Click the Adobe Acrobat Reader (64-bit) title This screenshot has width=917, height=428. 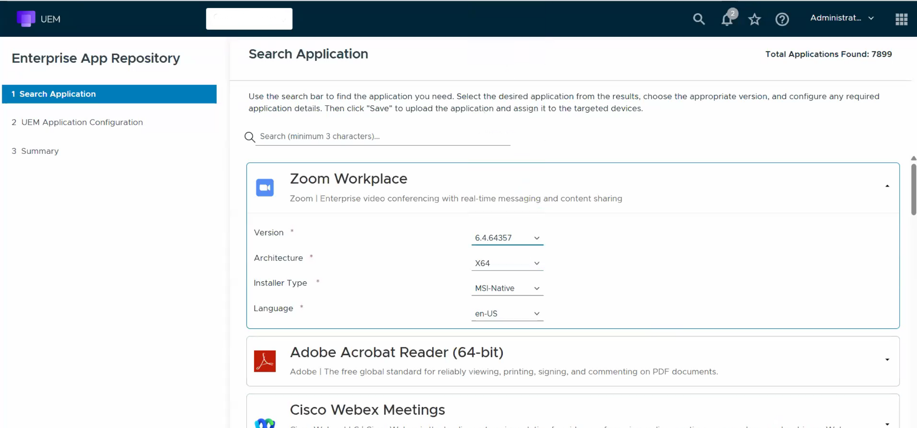pyautogui.click(x=396, y=352)
